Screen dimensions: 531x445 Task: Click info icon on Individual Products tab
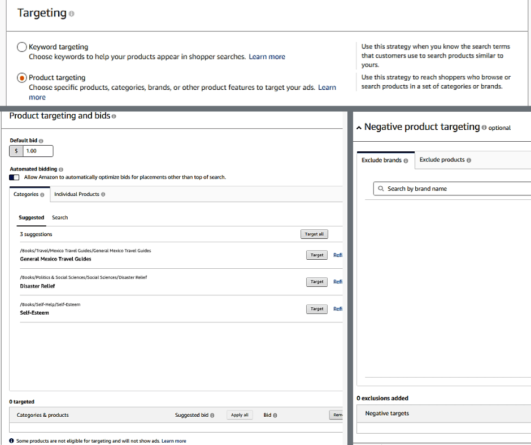point(103,194)
